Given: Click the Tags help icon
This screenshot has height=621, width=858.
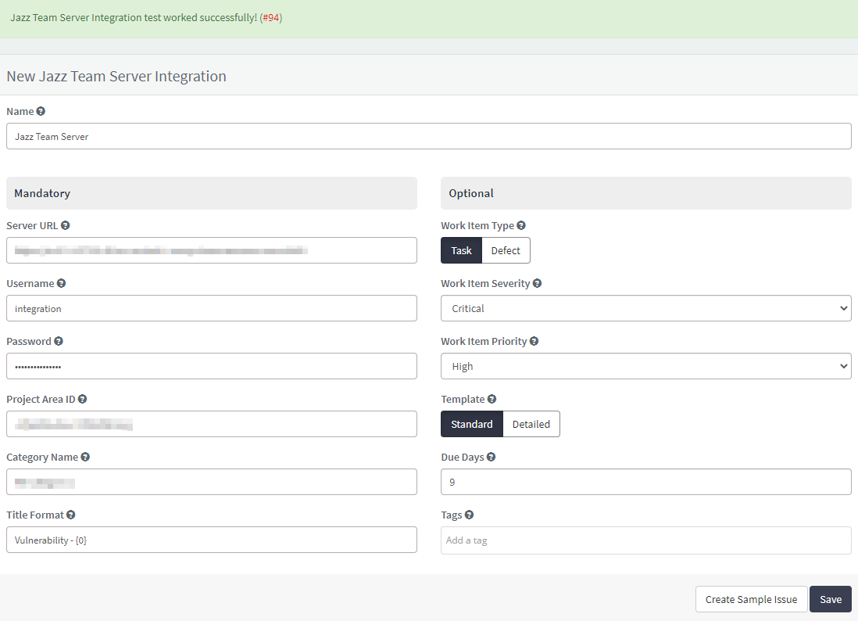Looking at the screenshot, I should 469,515.
